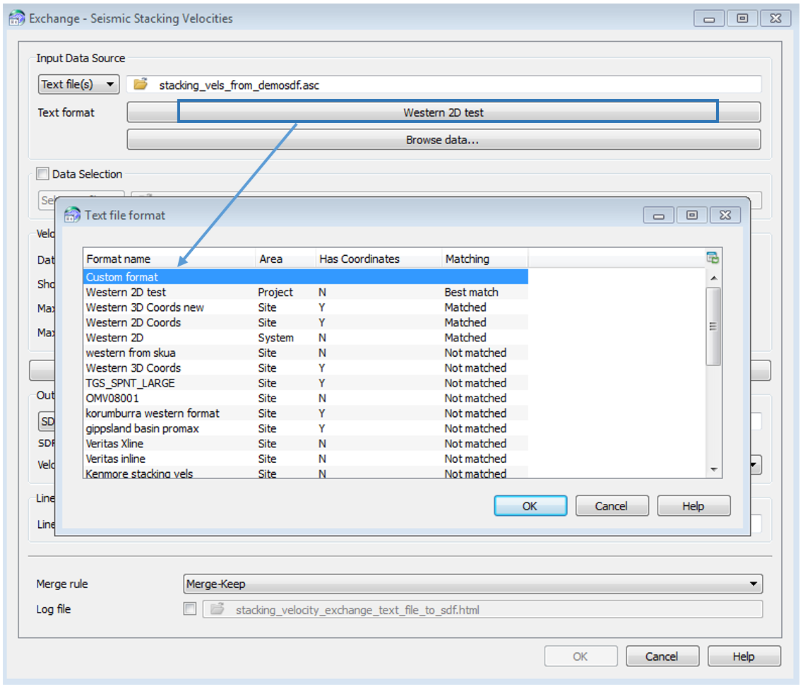Click the log file folder icon
Image resolution: width=803 pixels, height=689 pixels.
pos(217,609)
